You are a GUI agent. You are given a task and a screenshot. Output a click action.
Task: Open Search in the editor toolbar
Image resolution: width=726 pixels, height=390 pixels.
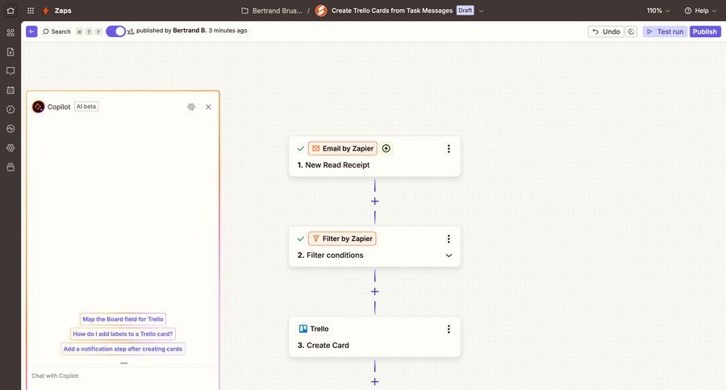click(56, 31)
